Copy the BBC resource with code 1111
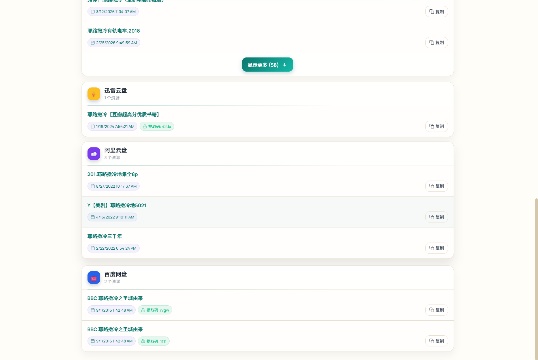Screen dimensions: 538x360 coord(436,341)
